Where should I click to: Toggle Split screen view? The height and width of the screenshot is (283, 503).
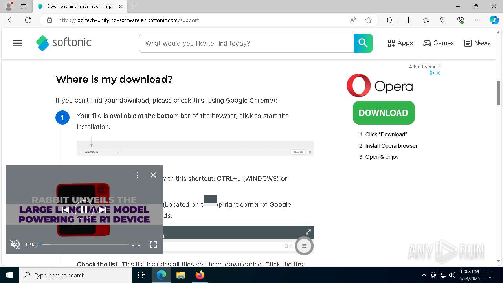tap(408, 20)
